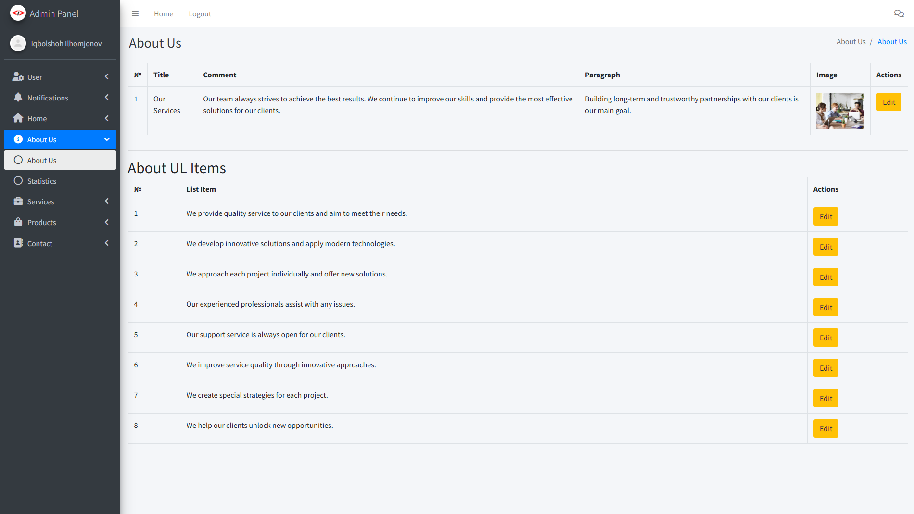Open the chat messages icon
The width and height of the screenshot is (914, 514).
(x=899, y=13)
